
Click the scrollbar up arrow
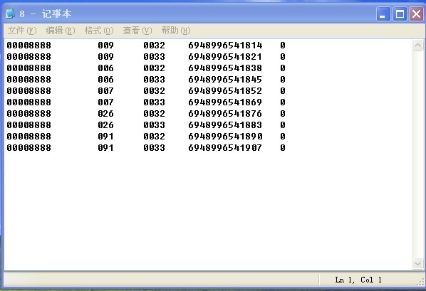point(417,45)
